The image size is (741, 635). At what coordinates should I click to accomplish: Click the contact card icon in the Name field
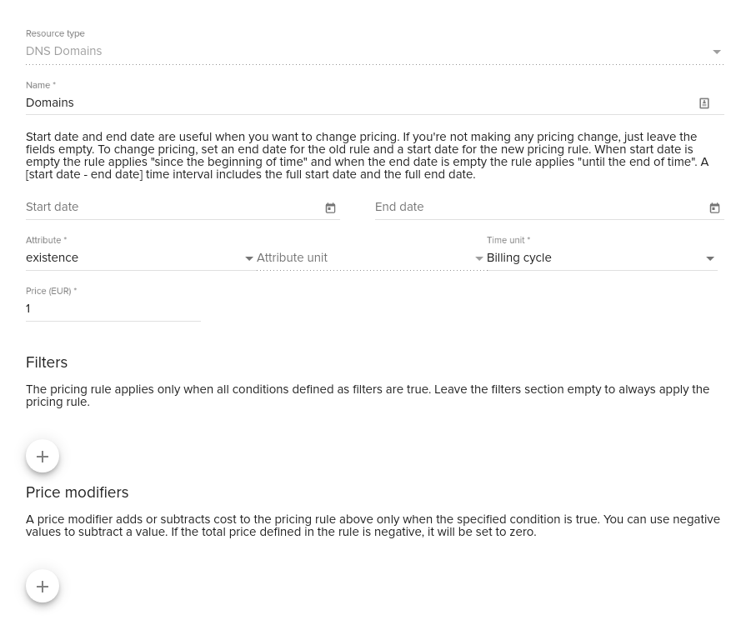704,103
